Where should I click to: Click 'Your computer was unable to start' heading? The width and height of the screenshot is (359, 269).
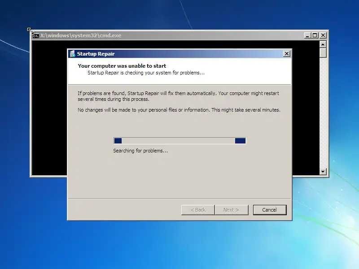(x=122, y=66)
